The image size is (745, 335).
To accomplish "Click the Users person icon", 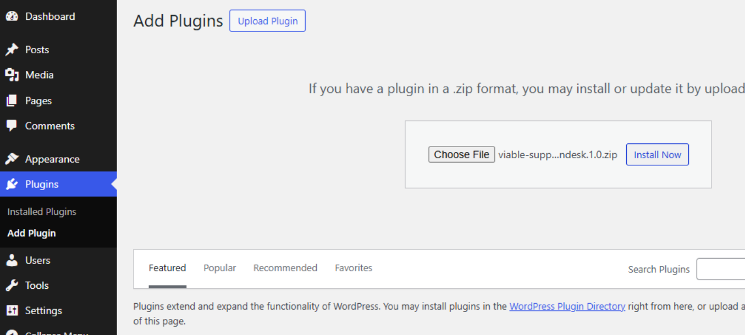I will [12, 260].
